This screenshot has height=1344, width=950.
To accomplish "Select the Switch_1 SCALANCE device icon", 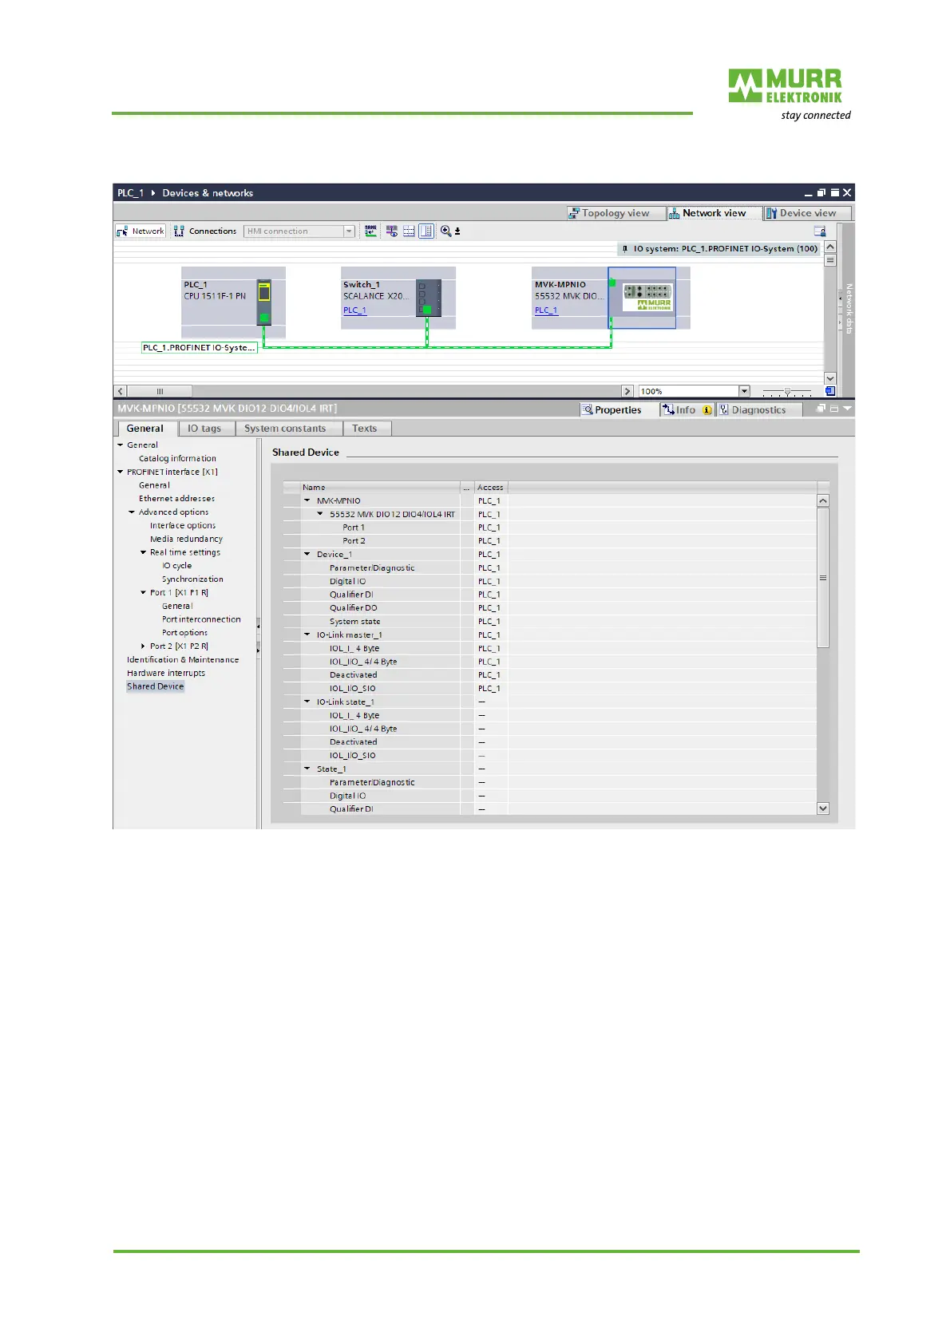I will point(429,298).
